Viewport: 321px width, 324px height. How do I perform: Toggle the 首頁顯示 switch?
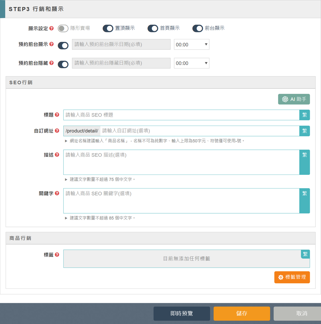(153, 28)
